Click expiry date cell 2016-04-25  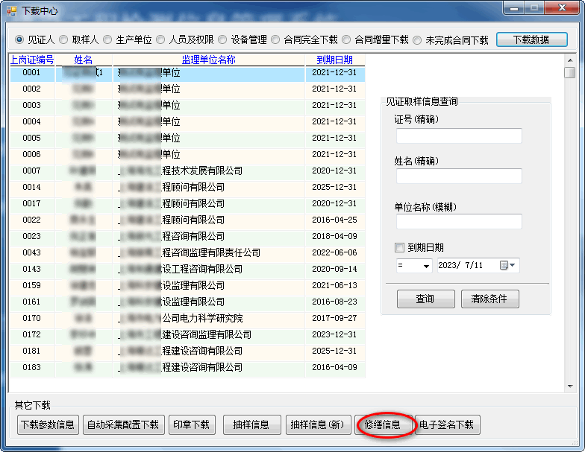point(334,220)
